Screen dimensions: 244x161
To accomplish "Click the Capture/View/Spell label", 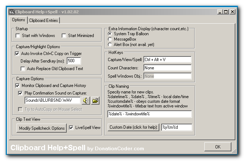I will coord(125,60).
